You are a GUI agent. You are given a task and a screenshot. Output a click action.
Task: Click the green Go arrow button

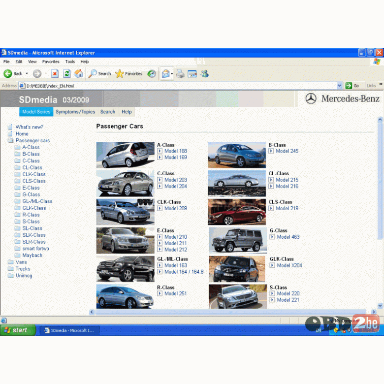349,86
